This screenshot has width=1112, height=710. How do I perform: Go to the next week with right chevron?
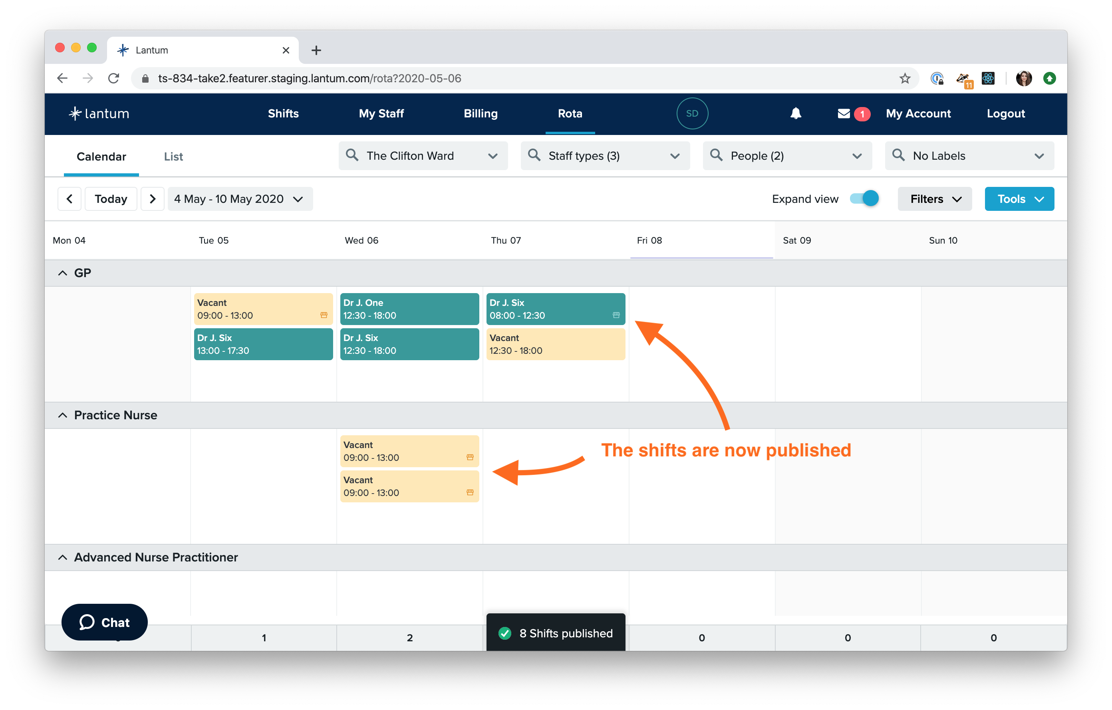click(153, 199)
